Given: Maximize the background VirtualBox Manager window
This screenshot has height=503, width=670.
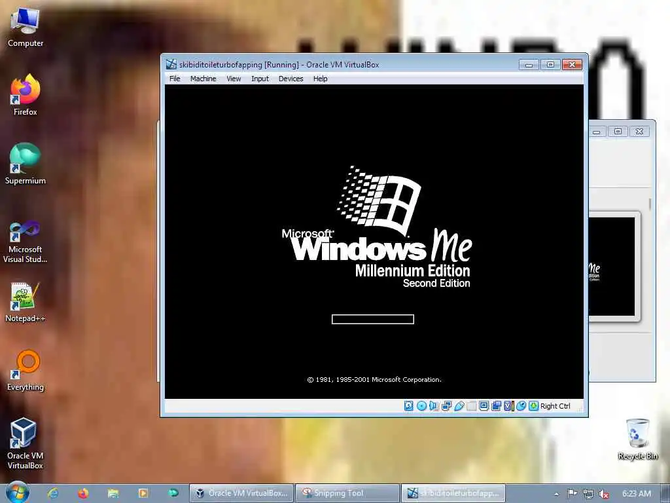Looking at the screenshot, I should [618, 131].
